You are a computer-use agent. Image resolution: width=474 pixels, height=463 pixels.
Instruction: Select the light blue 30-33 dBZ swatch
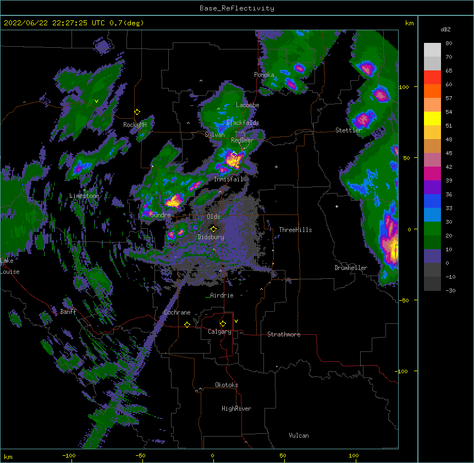(x=432, y=215)
